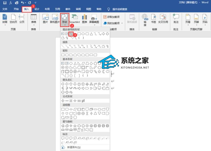Insert a 批注 comment
Viewport: 211px width, 151px height.
[176, 18]
